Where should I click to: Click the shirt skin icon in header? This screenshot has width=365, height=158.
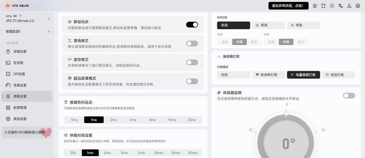click(323, 6)
